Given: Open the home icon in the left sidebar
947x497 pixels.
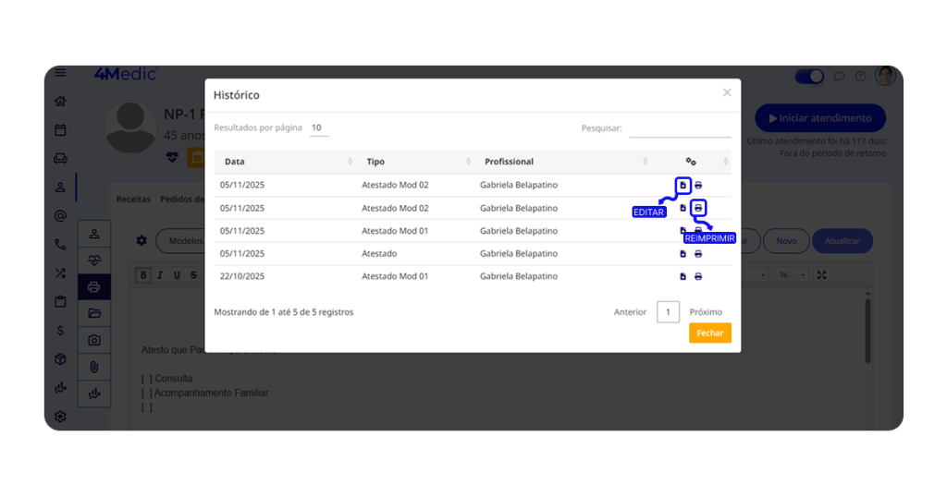Looking at the screenshot, I should [60, 101].
